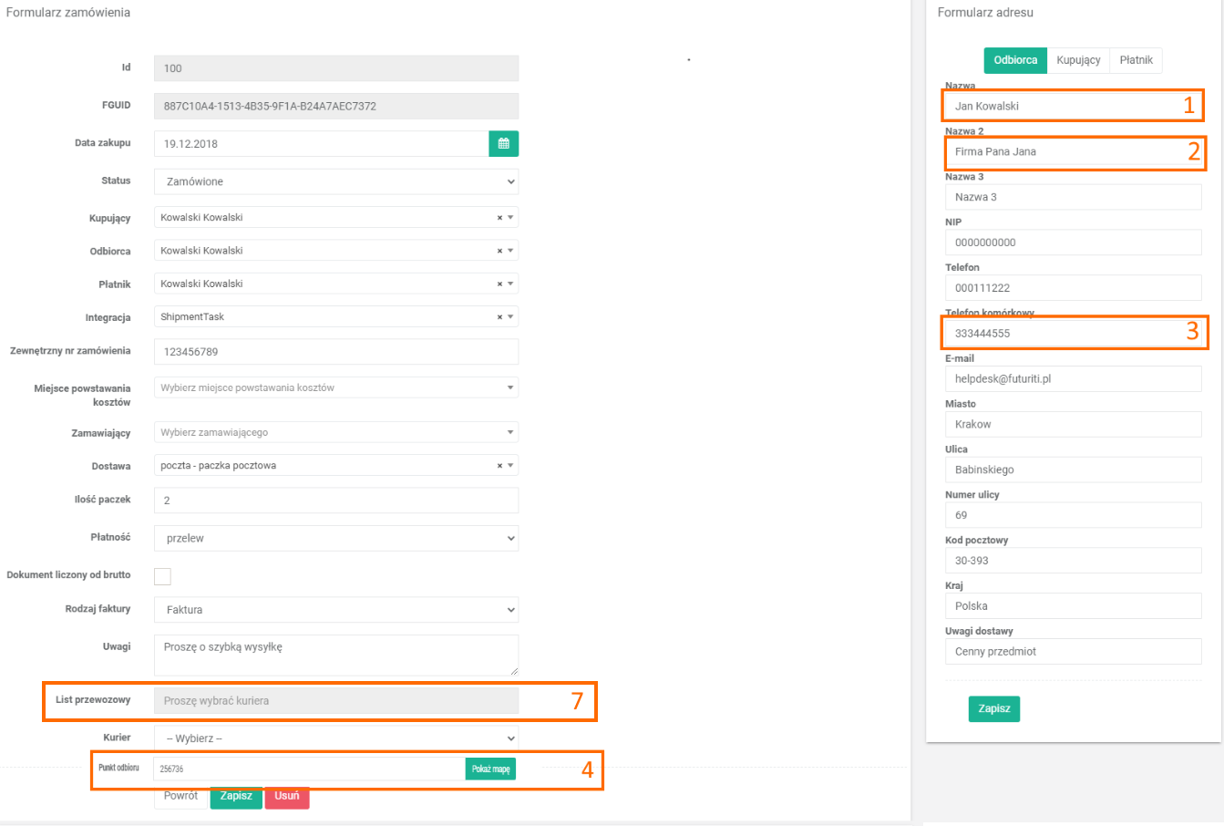
Task: Open the Płatność dropdown
Action: pos(335,539)
